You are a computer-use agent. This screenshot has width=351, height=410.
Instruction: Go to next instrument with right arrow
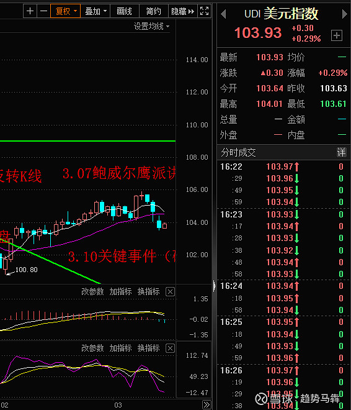pyautogui.click(x=344, y=14)
